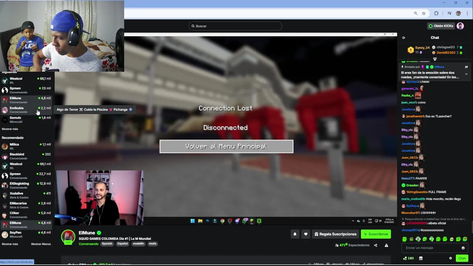Show hidden tray icons chevron in streamed taskbar
This screenshot has width=473, height=266.
(x=353, y=221)
